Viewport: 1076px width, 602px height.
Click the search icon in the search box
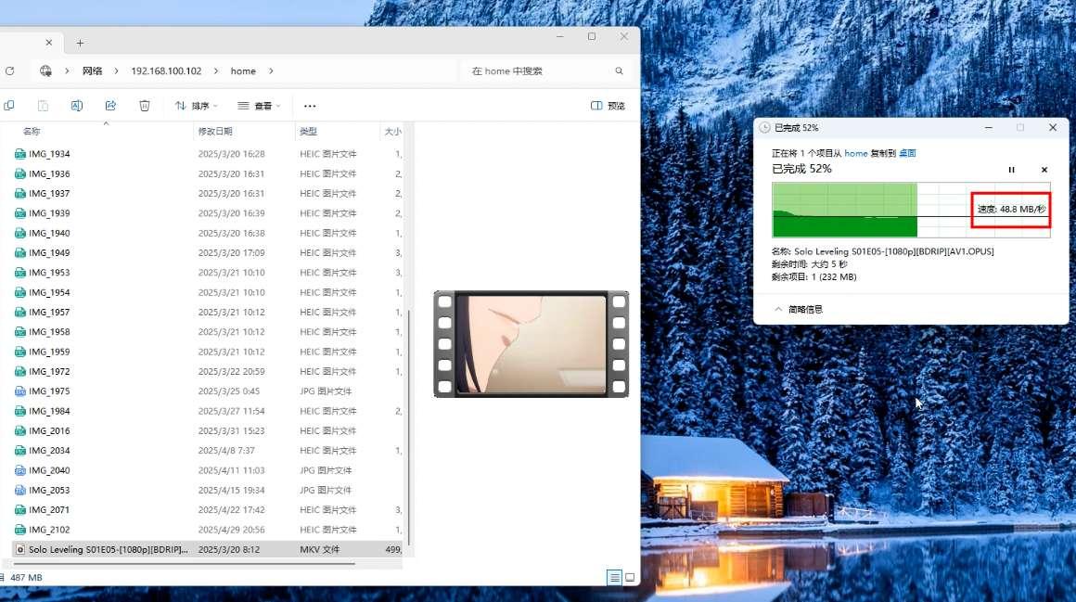click(619, 70)
